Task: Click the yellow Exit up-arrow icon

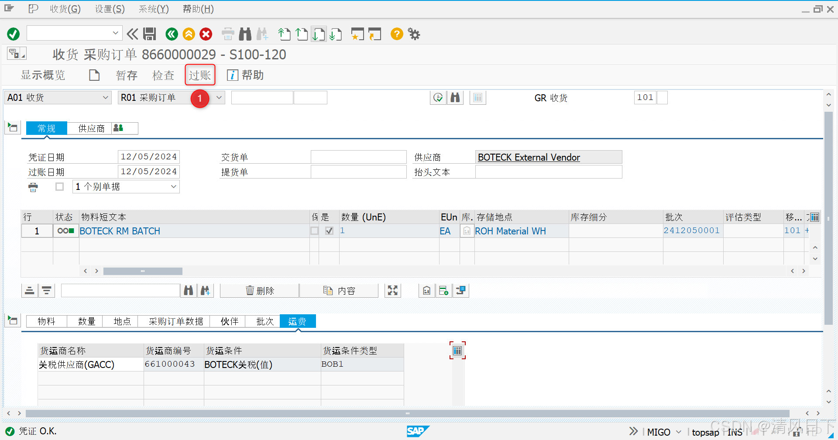Action: click(189, 34)
